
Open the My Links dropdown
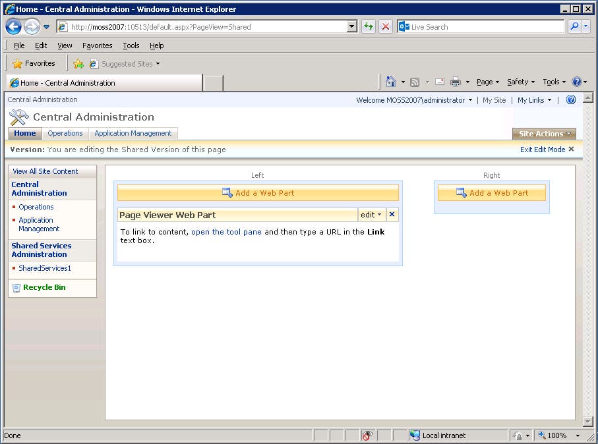(534, 99)
